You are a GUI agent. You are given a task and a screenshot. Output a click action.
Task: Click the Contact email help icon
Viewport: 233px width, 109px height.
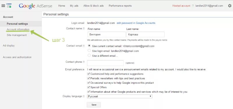84,46
